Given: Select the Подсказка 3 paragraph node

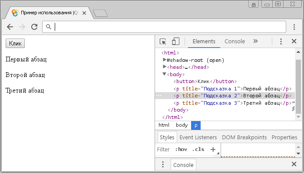Looking at the screenshot, I should [x=232, y=103].
